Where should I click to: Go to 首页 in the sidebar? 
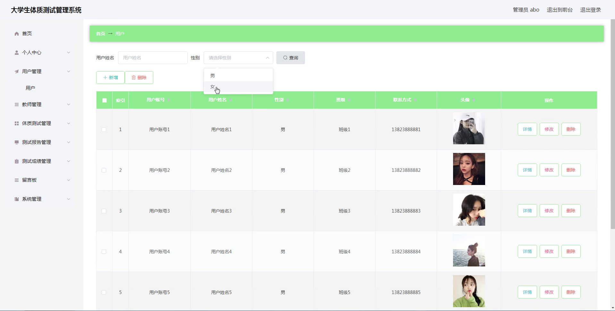tap(27, 34)
